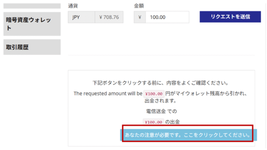Select the JPY currency box
The width and height of the screenshot is (267, 150).
point(81,17)
